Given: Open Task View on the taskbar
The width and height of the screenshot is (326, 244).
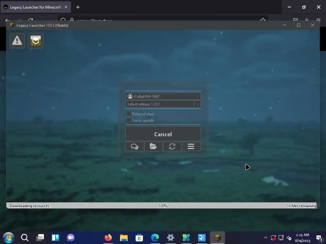Looking at the screenshot, I should 40,238.
